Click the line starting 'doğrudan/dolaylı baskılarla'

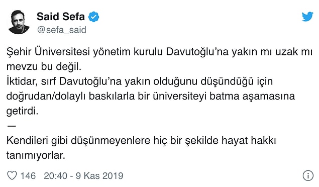151,96
